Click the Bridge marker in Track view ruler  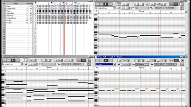[x=65, y=3]
